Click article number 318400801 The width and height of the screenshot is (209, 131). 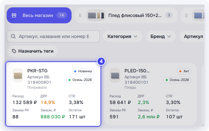(39, 82)
